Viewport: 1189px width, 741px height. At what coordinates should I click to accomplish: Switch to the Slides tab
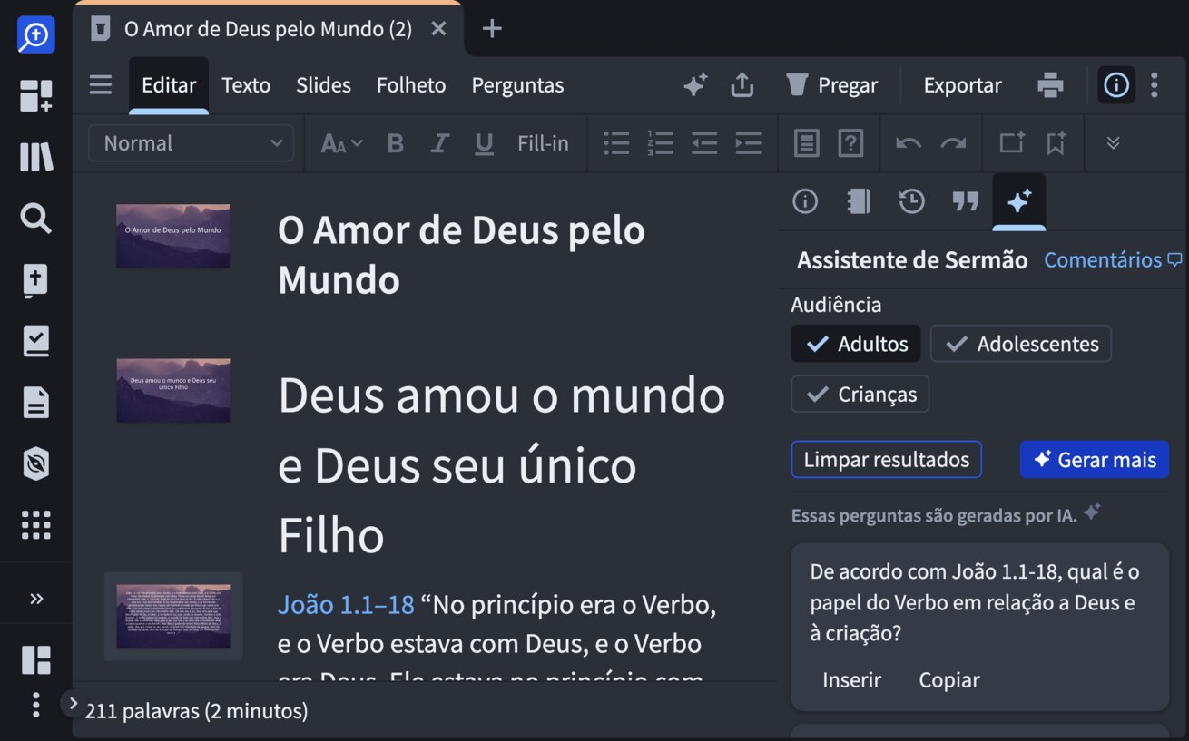(323, 85)
